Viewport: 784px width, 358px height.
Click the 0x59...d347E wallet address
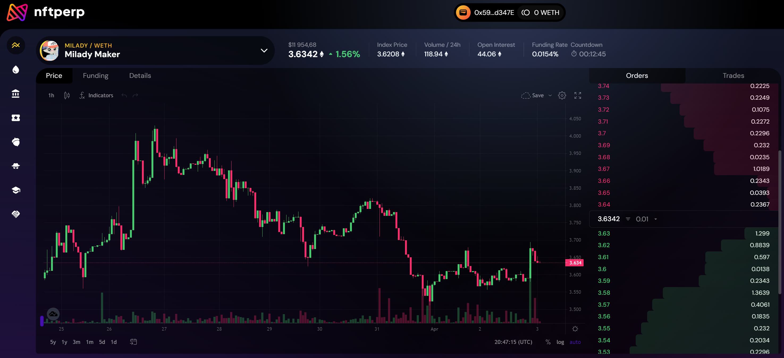494,13
